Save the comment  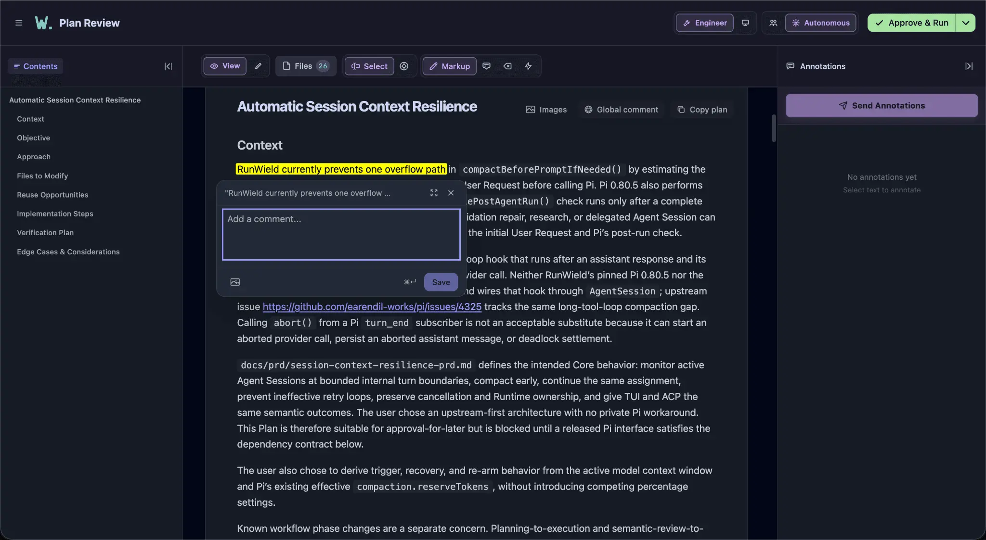click(x=441, y=282)
